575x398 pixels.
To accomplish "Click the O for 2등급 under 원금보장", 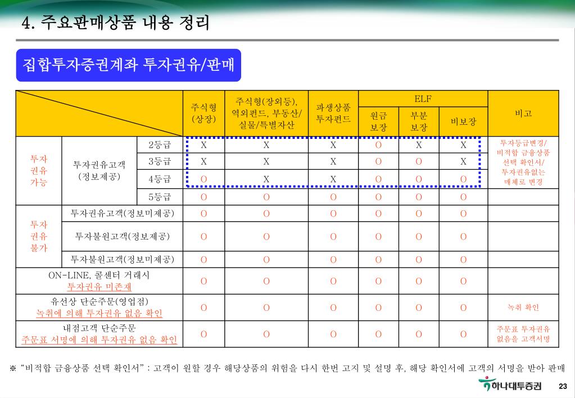I will [378, 145].
